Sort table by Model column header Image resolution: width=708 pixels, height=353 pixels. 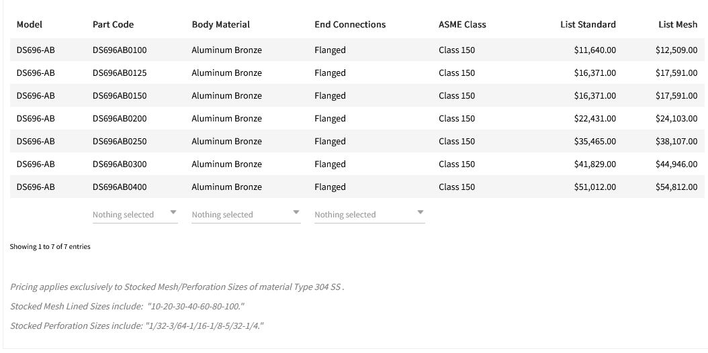pos(30,25)
